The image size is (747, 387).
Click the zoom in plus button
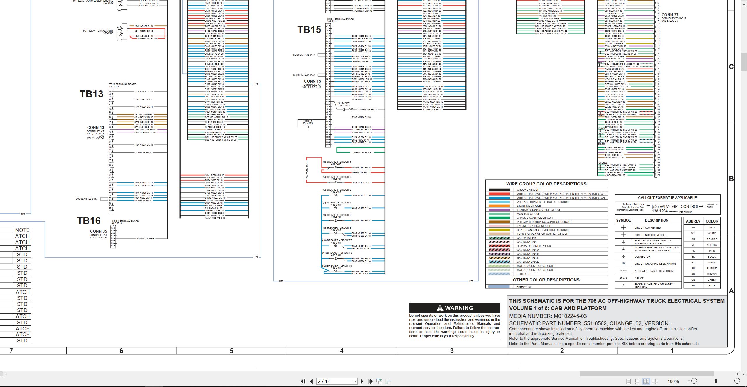(x=737, y=381)
